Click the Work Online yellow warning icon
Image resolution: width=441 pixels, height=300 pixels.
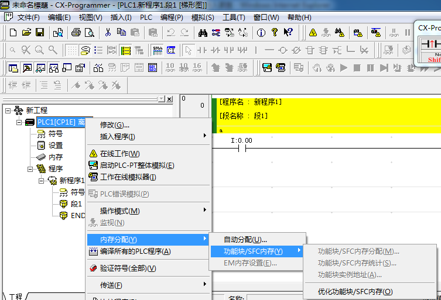point(313,32)
